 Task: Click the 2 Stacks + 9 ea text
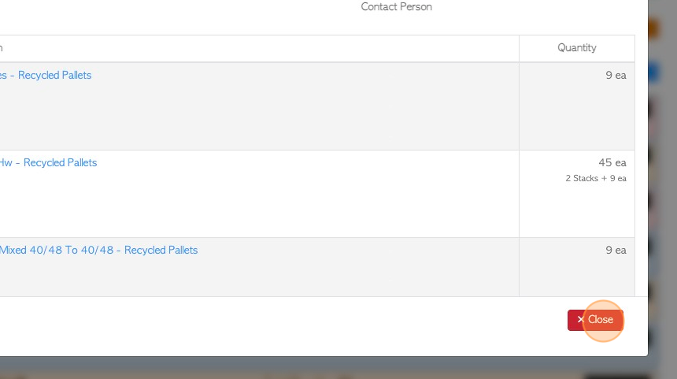click(596, 179)
